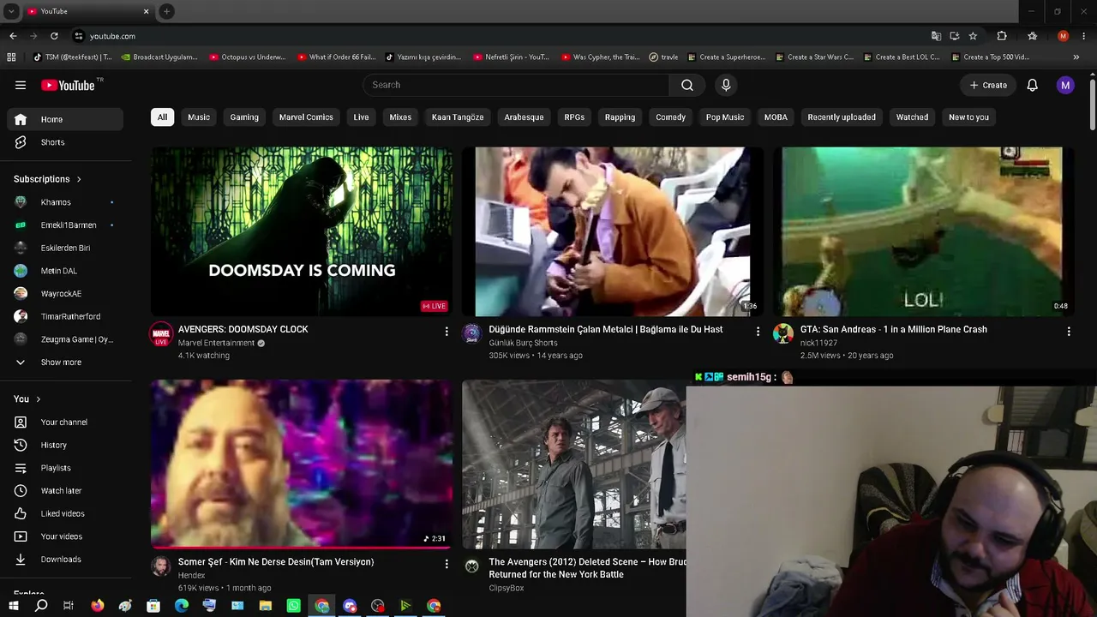Select the Marvel Comics filter chip
The image size is (1097, 617).
306,117
